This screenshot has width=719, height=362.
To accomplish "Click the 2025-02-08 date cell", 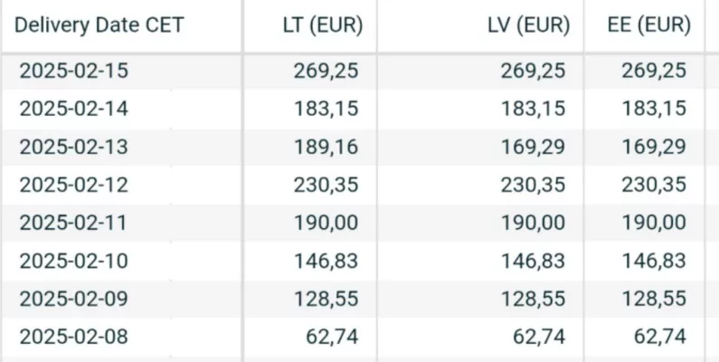I will coord(73,338).
